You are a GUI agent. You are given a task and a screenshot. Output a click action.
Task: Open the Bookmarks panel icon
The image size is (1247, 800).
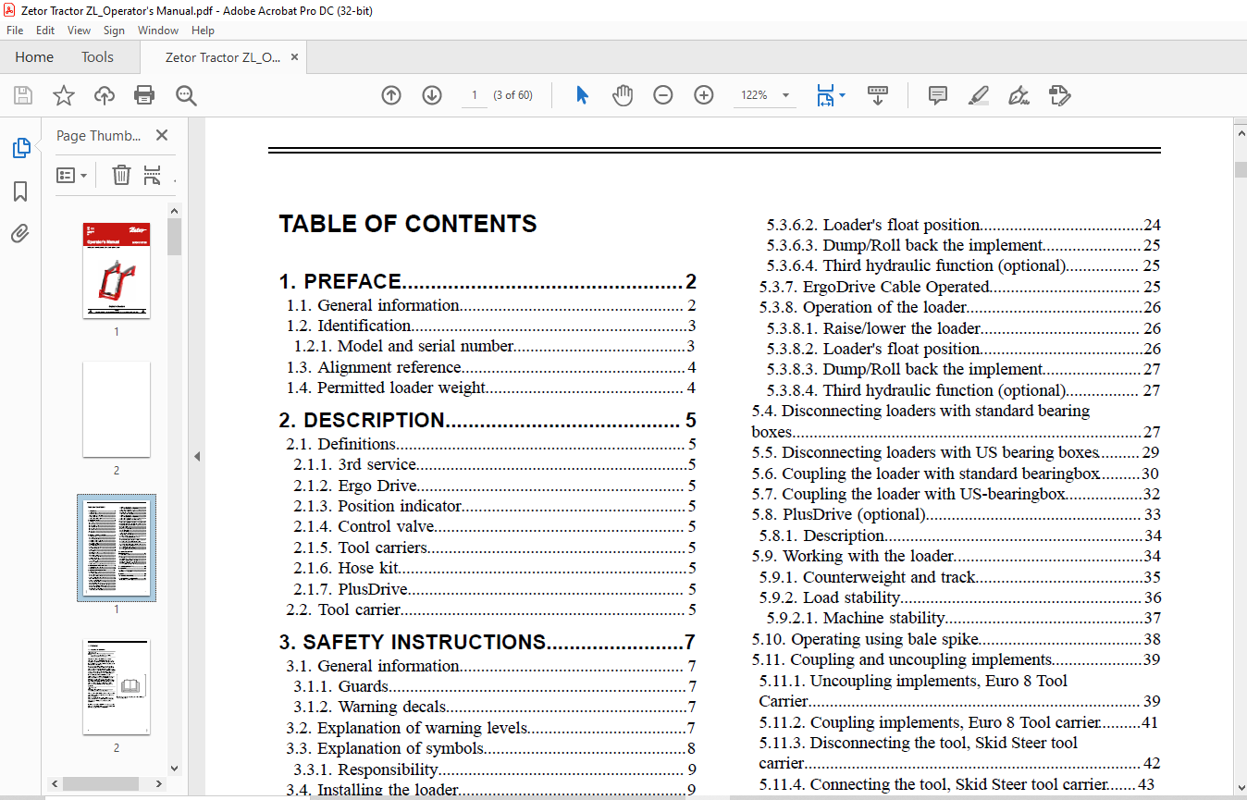(x=20, y=191)
